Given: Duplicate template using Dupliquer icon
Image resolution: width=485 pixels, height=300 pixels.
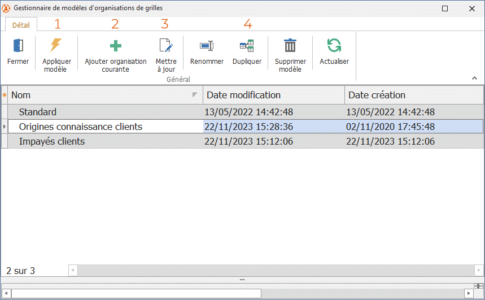Looking at the screenshot, I should (x=247, y=46).
